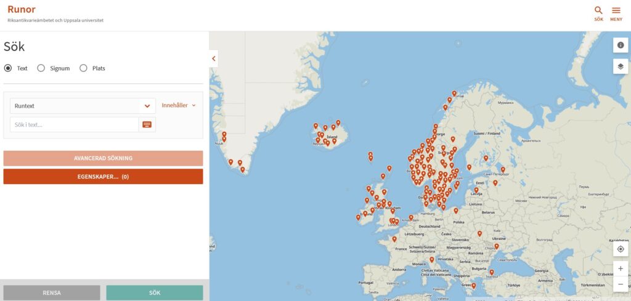The image size is (631, 301).
Task: Open the map layers icon
Action: click(x=621, y=66)
